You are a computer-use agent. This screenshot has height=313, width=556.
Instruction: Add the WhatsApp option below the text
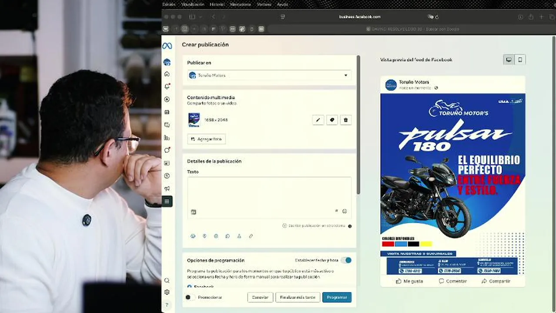point(228,236)
